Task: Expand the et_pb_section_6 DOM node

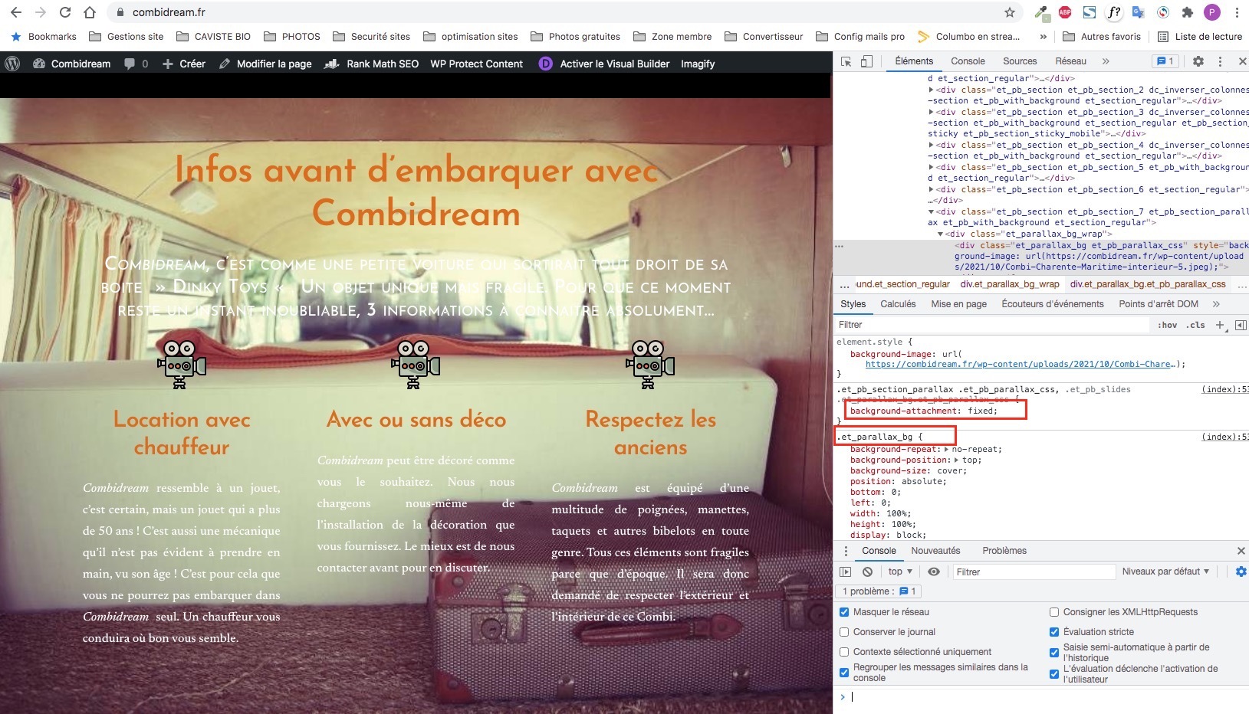Action: (932, 189)
